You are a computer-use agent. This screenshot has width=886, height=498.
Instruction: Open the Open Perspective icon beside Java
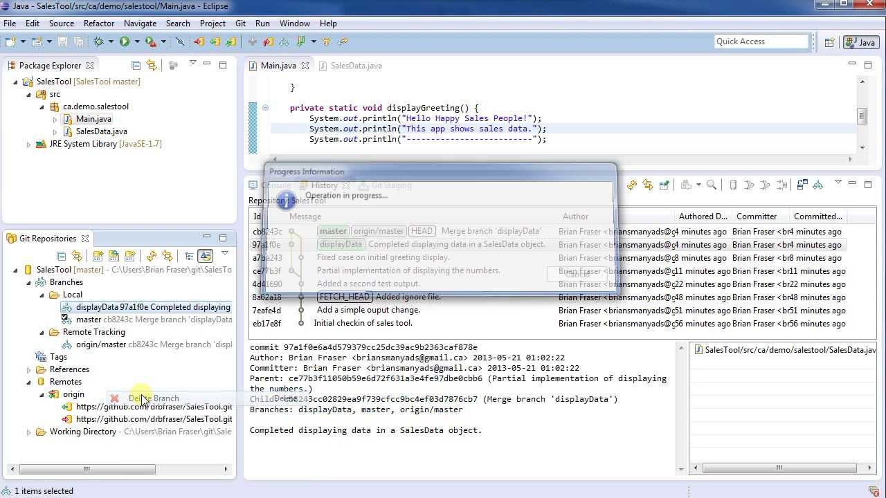pyautogui.click(x=829, y=42)
